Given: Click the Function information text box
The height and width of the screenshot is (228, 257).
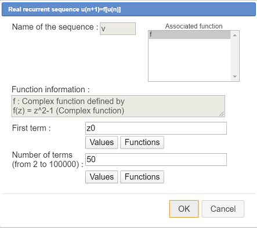Looking at the screenshot, I should pos(118,106).
